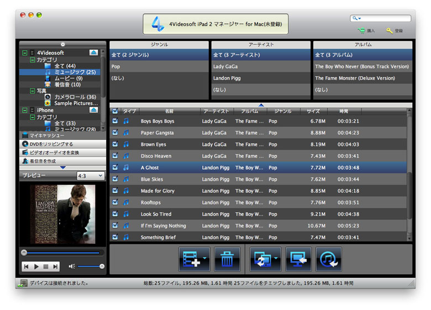This screenshot has height=310, width=431.
Task: Uncheck the Boys Boys Boys track
Action: coord(115,121)
